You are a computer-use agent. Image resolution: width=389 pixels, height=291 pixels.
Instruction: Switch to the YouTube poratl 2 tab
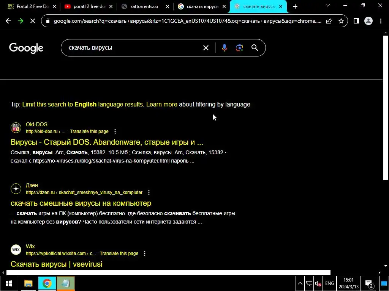[88, 7]
